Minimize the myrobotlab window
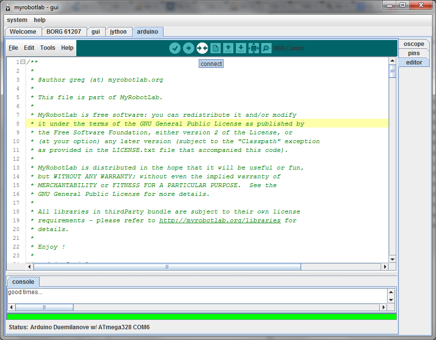 [x=390, y=5]
